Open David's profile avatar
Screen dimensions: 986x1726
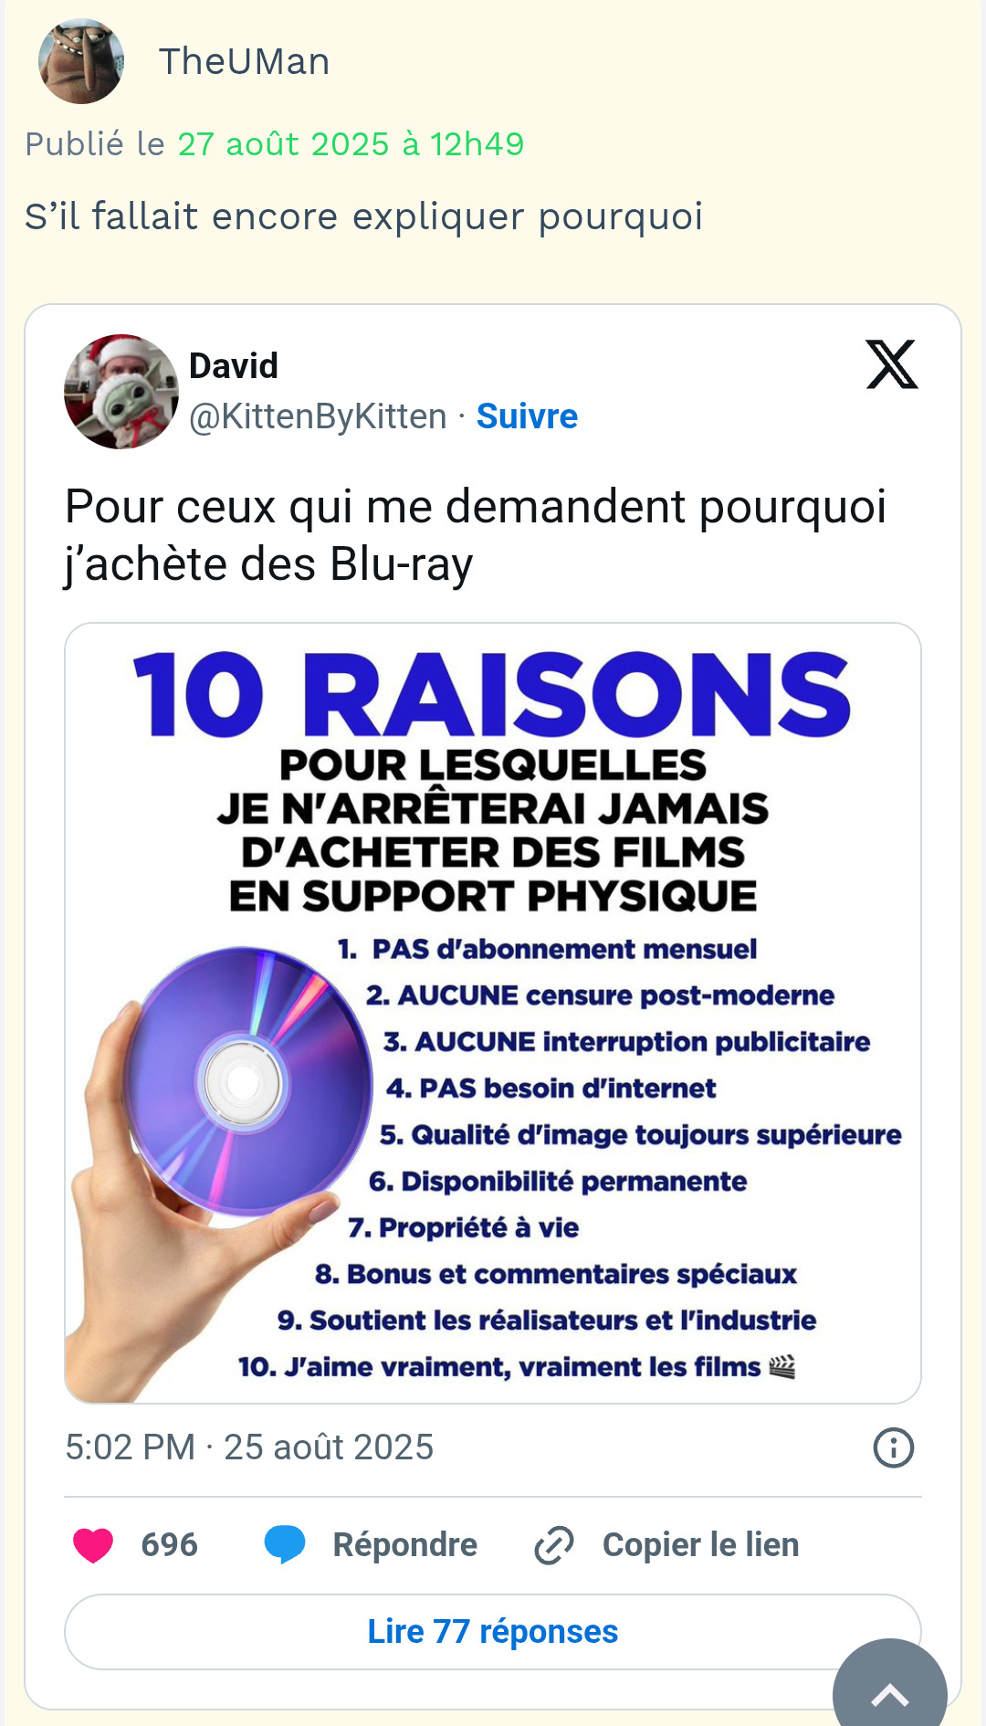point(121,392)
